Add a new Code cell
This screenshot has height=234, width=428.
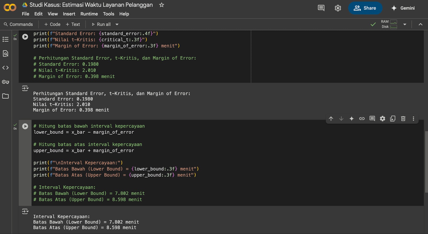pyautogui.click(x=52, y=24)
